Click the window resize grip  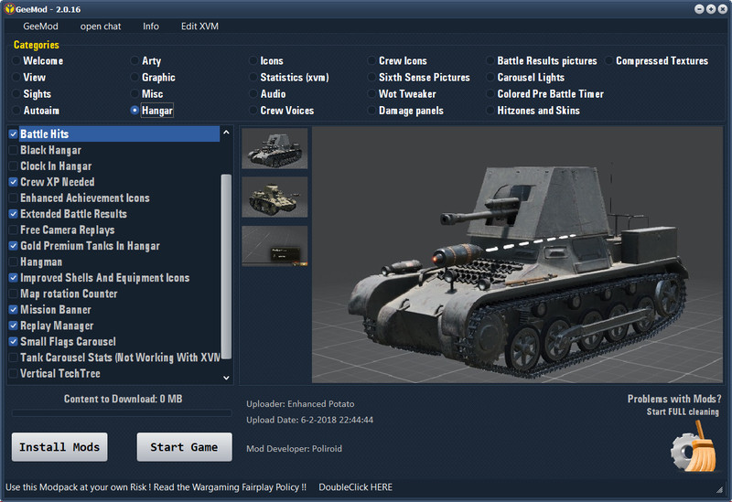coord(720,489)
